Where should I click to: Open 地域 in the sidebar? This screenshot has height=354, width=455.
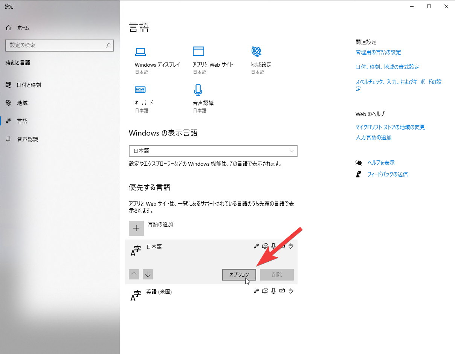click(22, 103)
